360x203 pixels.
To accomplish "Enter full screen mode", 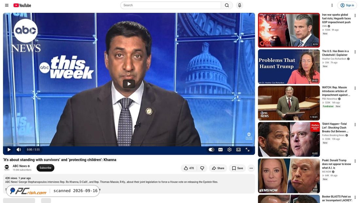I will pyautogui.click(x=247, y=150).
